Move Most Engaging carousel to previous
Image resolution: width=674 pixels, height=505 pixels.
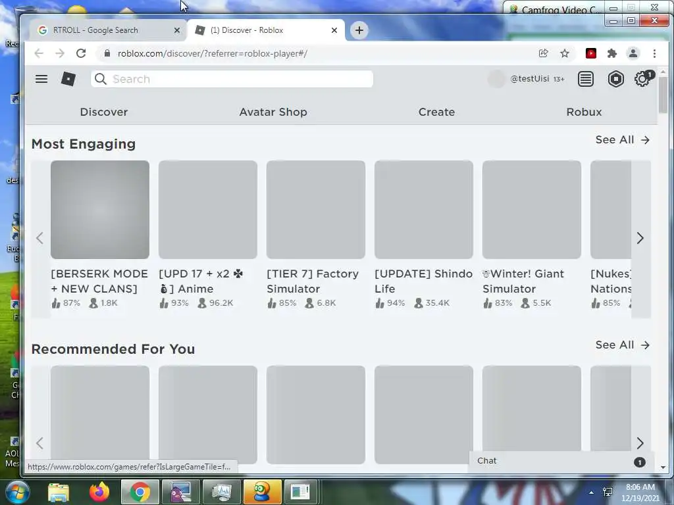[40, 238]
